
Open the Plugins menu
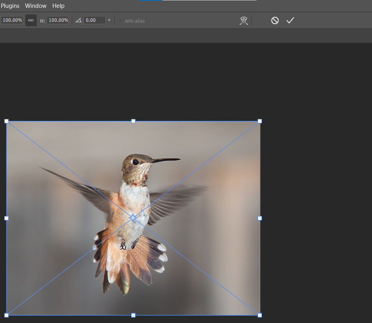(10, 6)
